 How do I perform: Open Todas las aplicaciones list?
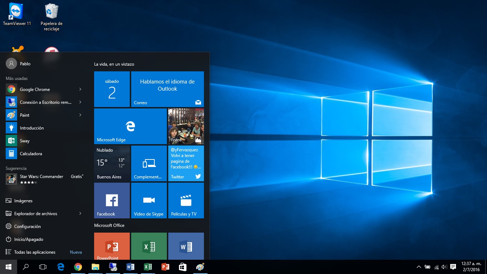(x=35, y=252)
